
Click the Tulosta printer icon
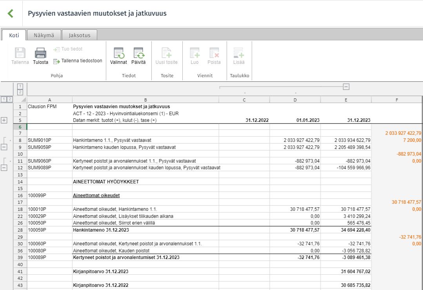point(40,53)
